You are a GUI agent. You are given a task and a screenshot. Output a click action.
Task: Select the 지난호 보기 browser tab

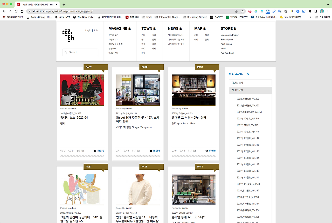(37, 5)
